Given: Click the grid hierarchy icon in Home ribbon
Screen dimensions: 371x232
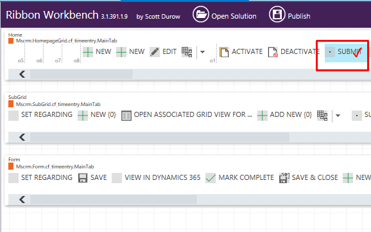Looking at the screenshot, I should [187, 52].
